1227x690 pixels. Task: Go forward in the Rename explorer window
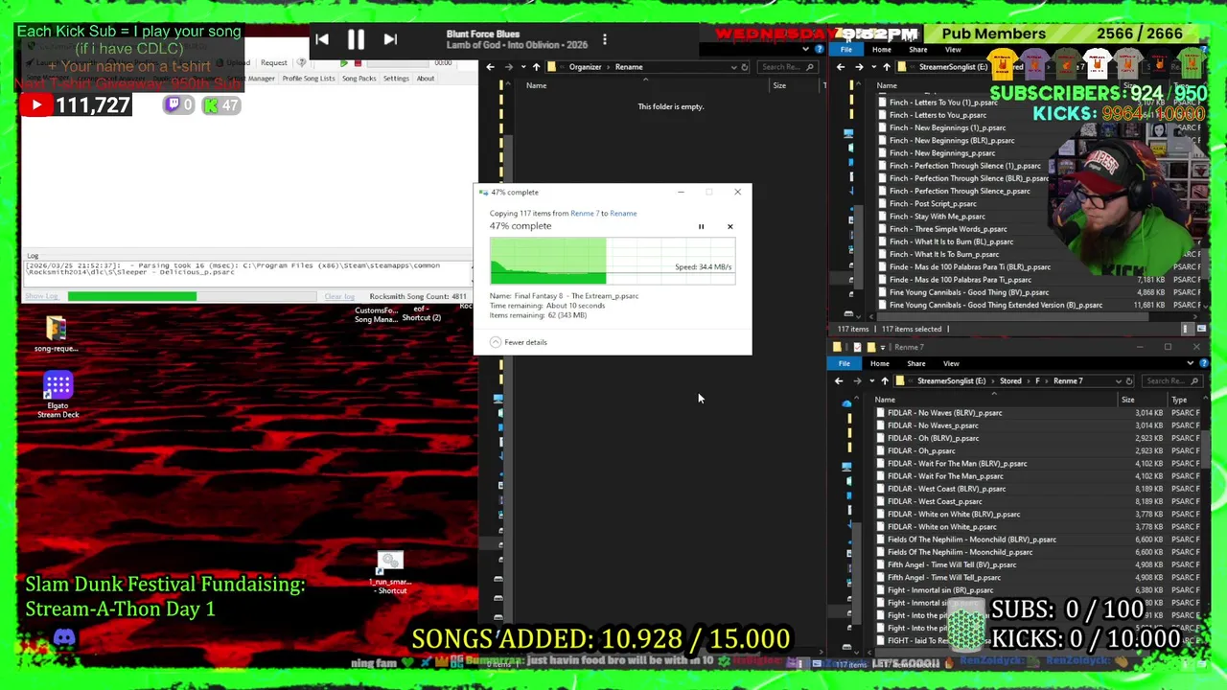tap(508, 67)
